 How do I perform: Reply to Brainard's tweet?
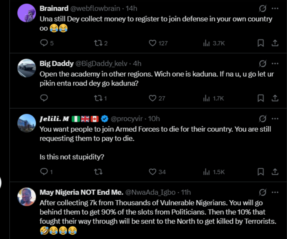point(44,43)
